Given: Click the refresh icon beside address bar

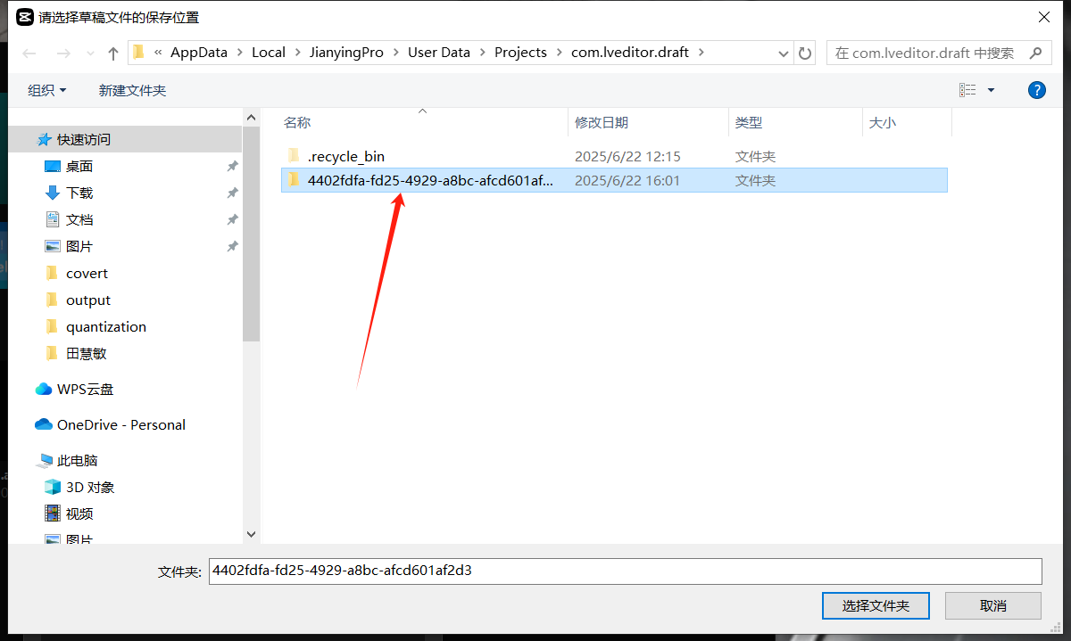Looking at the screenshot, I should tap(805, 53).
